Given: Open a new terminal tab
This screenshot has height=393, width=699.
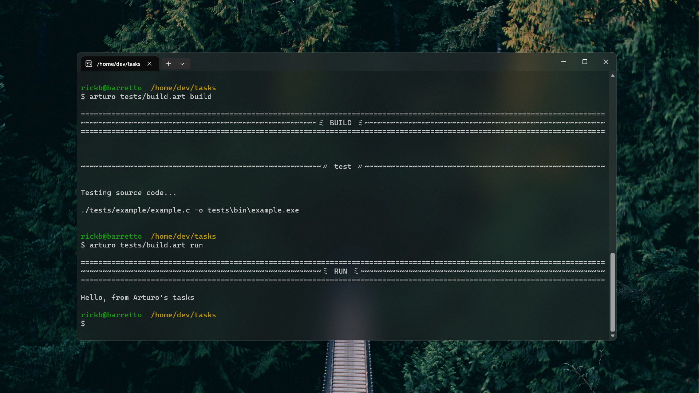Looking at the screenshot, I should tap(169, 64).
